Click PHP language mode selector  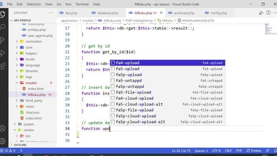tap(239, 151)
